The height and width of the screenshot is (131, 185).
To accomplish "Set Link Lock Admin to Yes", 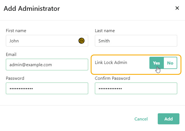I will coord(157,63).
